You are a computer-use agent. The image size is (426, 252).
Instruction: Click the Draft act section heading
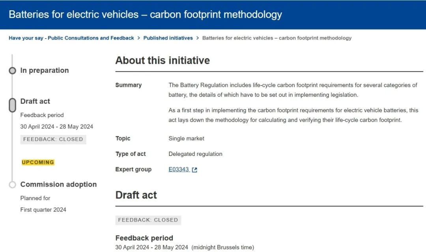[136, 195]
